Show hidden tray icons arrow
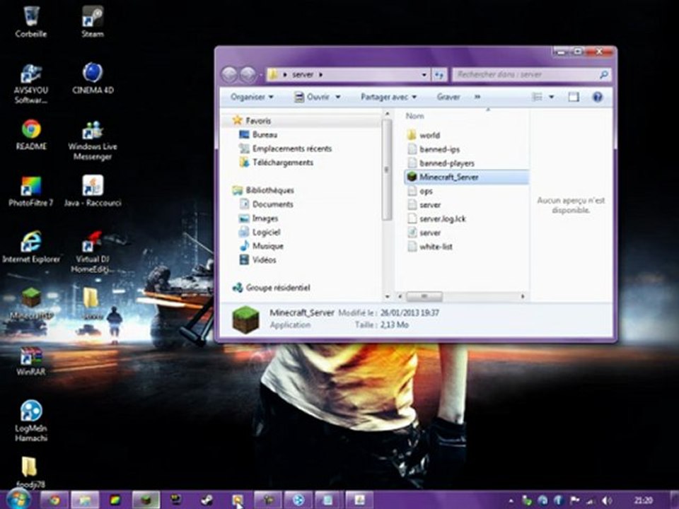 pyautogui.click(x=511, y=501)
